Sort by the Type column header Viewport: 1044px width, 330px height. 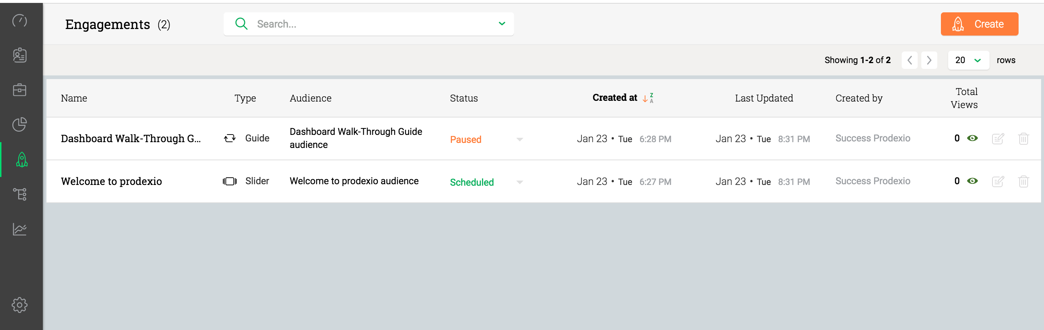(x=245, y=98)
